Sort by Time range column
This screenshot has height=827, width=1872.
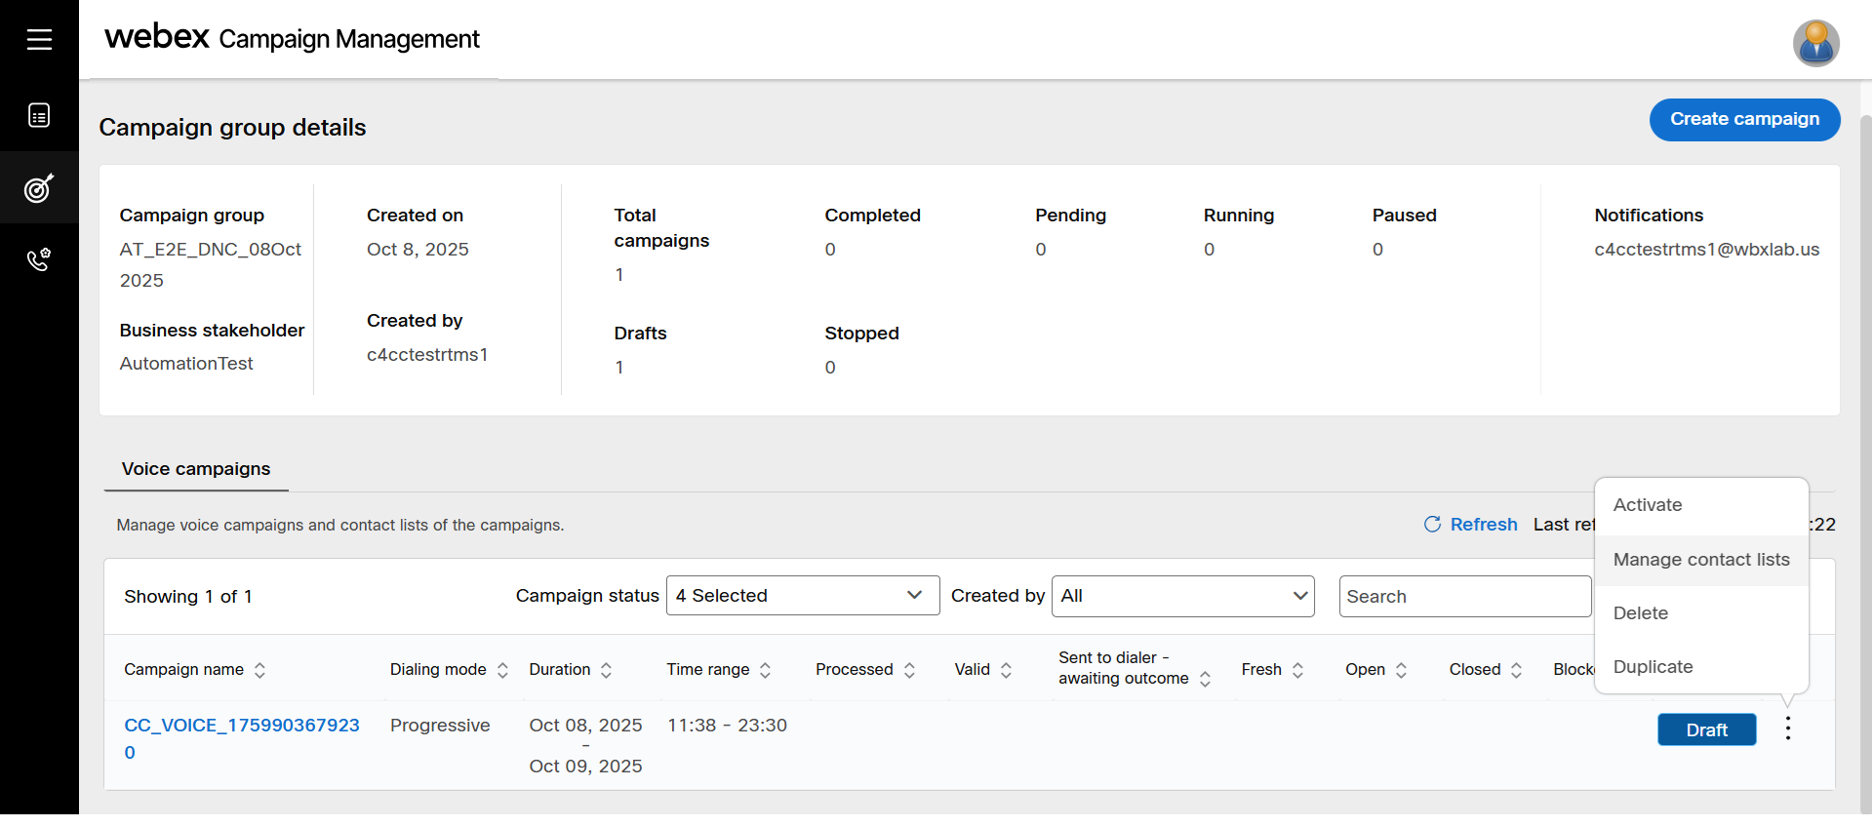765,670
